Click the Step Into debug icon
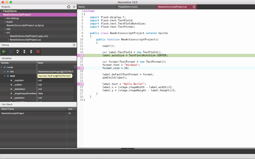The image size is (255, 159). point(24,52)
